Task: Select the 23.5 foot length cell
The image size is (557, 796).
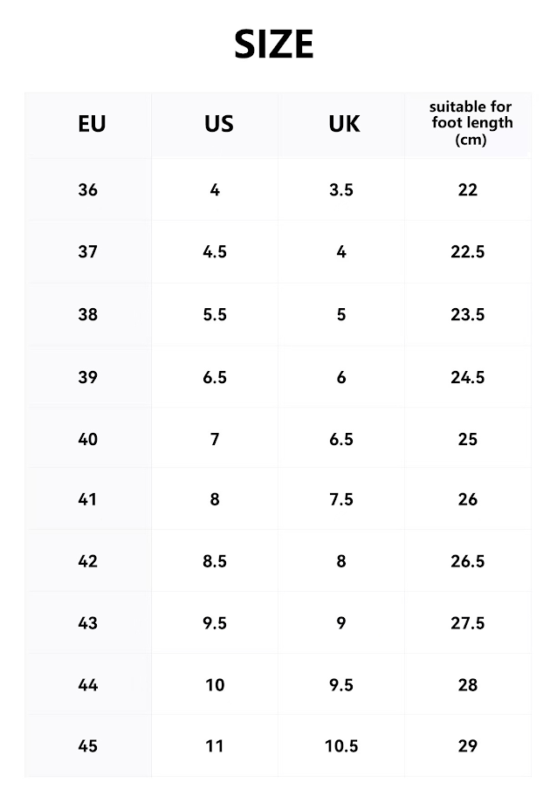Action: click(x=468, y=314)
